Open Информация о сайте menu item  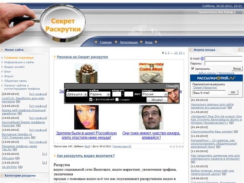tap(19, 62)
